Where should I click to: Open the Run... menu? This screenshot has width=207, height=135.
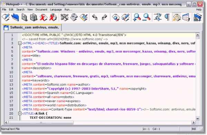(x=68, y=10)
